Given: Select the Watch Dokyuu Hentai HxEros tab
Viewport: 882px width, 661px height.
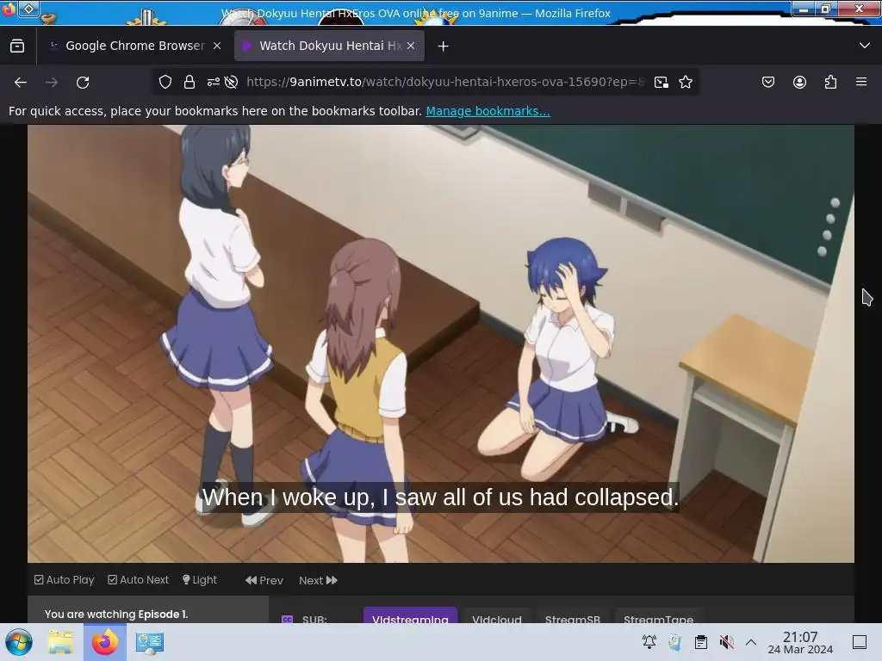Looking at the screenshot, I should tap(329, 46).
